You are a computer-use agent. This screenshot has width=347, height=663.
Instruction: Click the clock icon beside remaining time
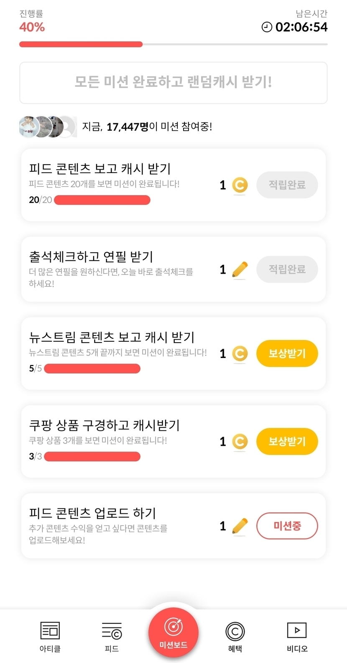267,27
